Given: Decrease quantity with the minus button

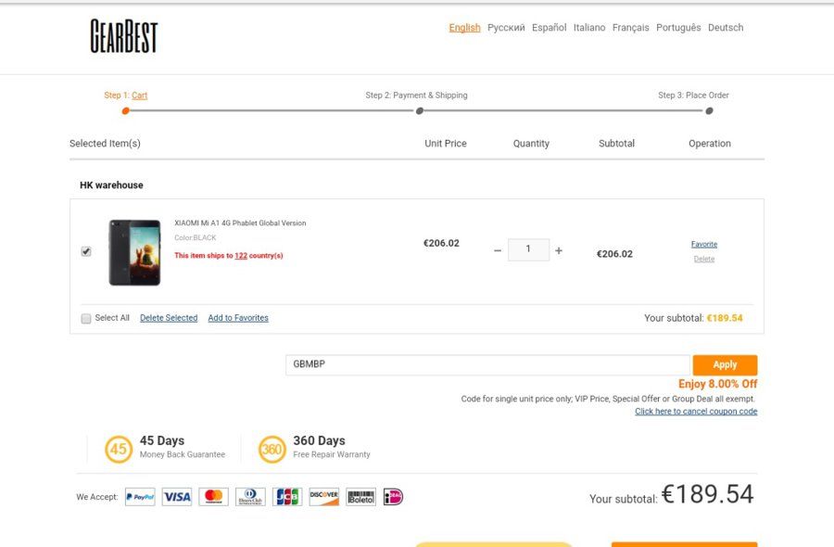Looking at the screenshot, I should coord(498,250).
